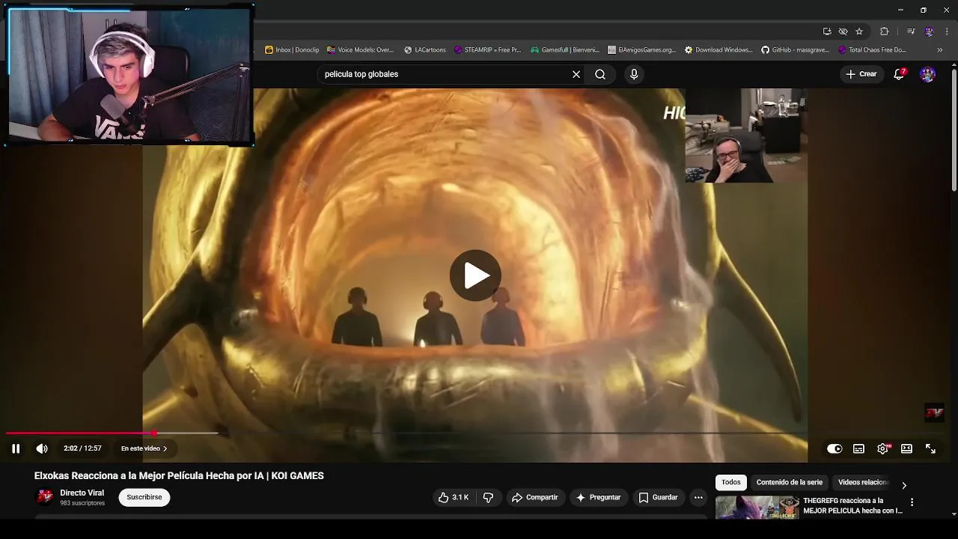Click the page vertical scrollbar thumb
The height and width of the screenshot is (539, 958).
click(954, 130)
